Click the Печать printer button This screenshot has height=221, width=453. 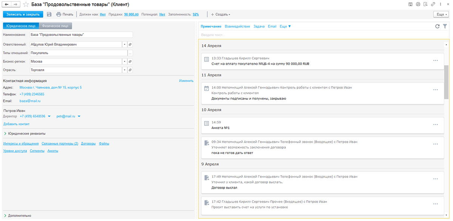point(65,14)
